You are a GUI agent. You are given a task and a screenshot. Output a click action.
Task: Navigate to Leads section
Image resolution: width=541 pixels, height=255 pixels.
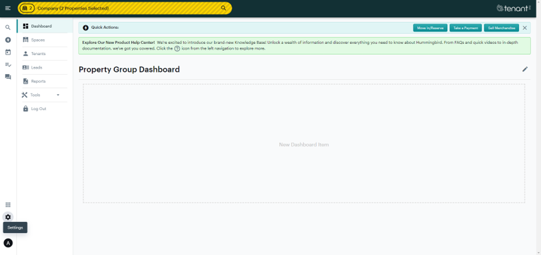(x=37, y=67)
